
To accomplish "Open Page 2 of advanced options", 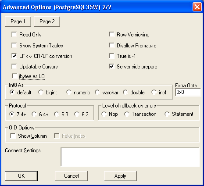I will 47,21.
